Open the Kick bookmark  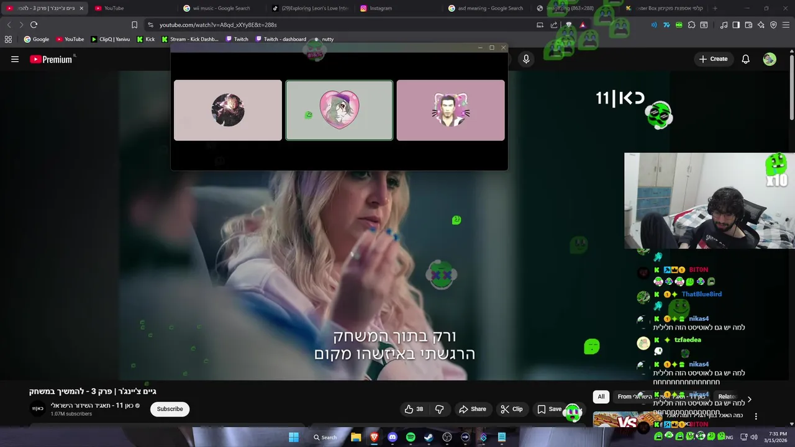pyautogui.click(x=146, y=39)
